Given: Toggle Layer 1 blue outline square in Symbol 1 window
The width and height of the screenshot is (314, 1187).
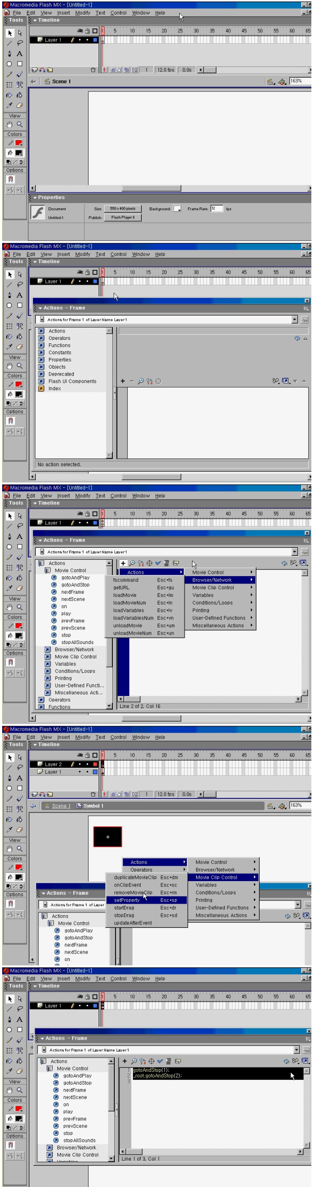Looking at the screenshot, I should 95,772.
